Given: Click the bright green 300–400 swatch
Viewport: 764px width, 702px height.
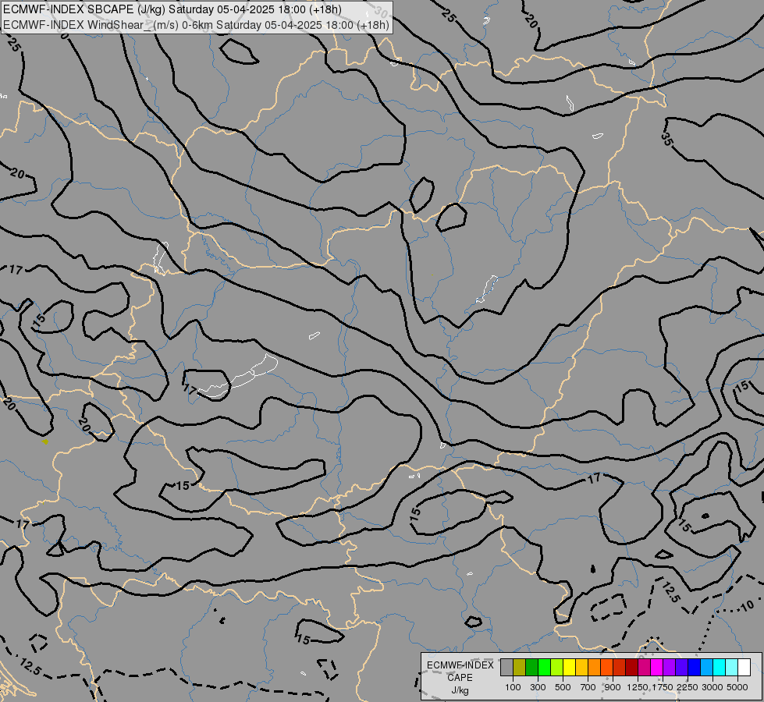Looking at the screenshot, I should pos(544,667).
